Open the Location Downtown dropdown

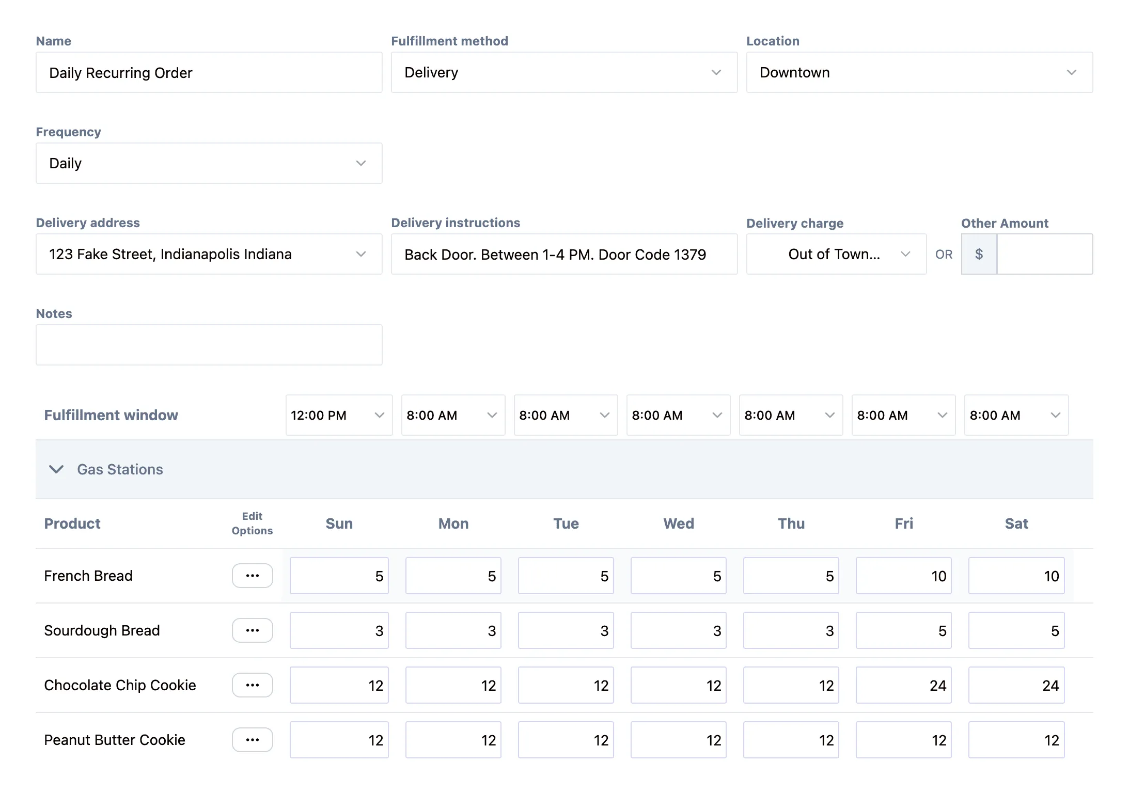pyautogui.click(x=919, y=72)
